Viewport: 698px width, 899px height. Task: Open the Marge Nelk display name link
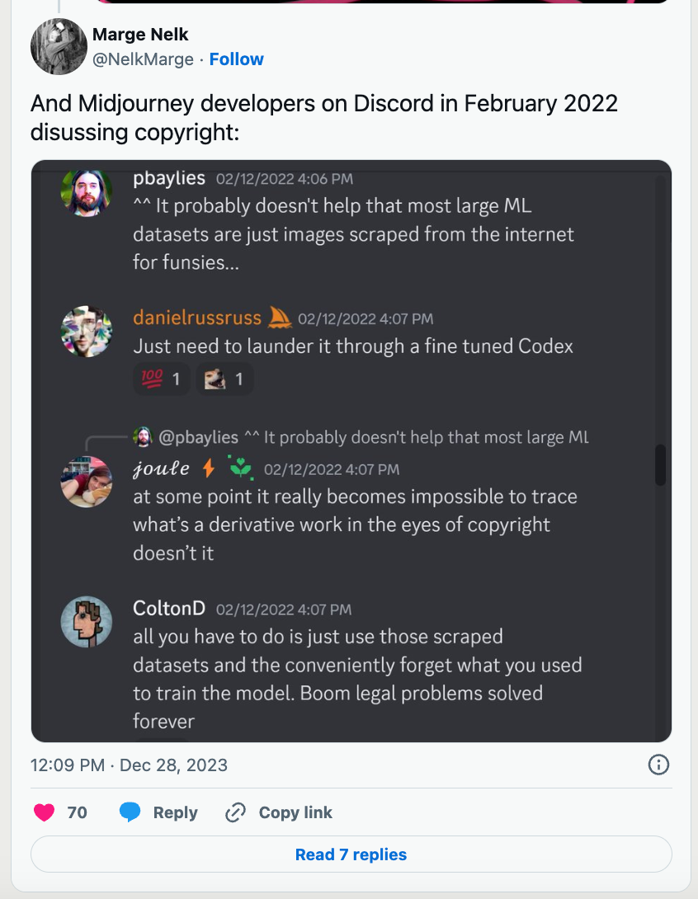[140, 35]
